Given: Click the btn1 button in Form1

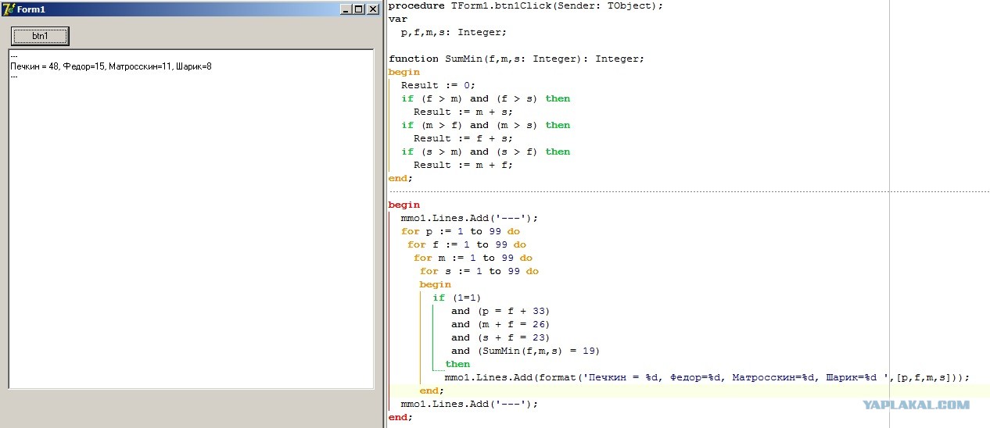Looking at the screenshot, I should tap(40, 36).
